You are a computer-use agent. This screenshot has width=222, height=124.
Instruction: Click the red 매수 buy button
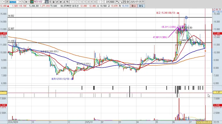tap(134, 6)
